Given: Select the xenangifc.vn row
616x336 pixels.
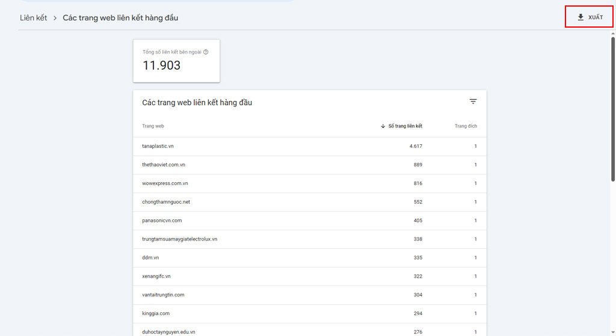Looking at the screenshot, I should (310, 276).
